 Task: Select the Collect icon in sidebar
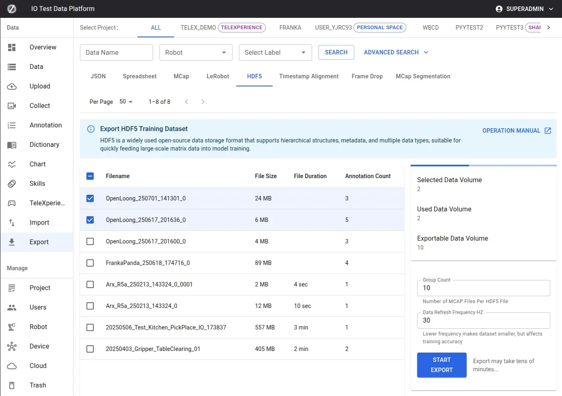click(12, 106)
